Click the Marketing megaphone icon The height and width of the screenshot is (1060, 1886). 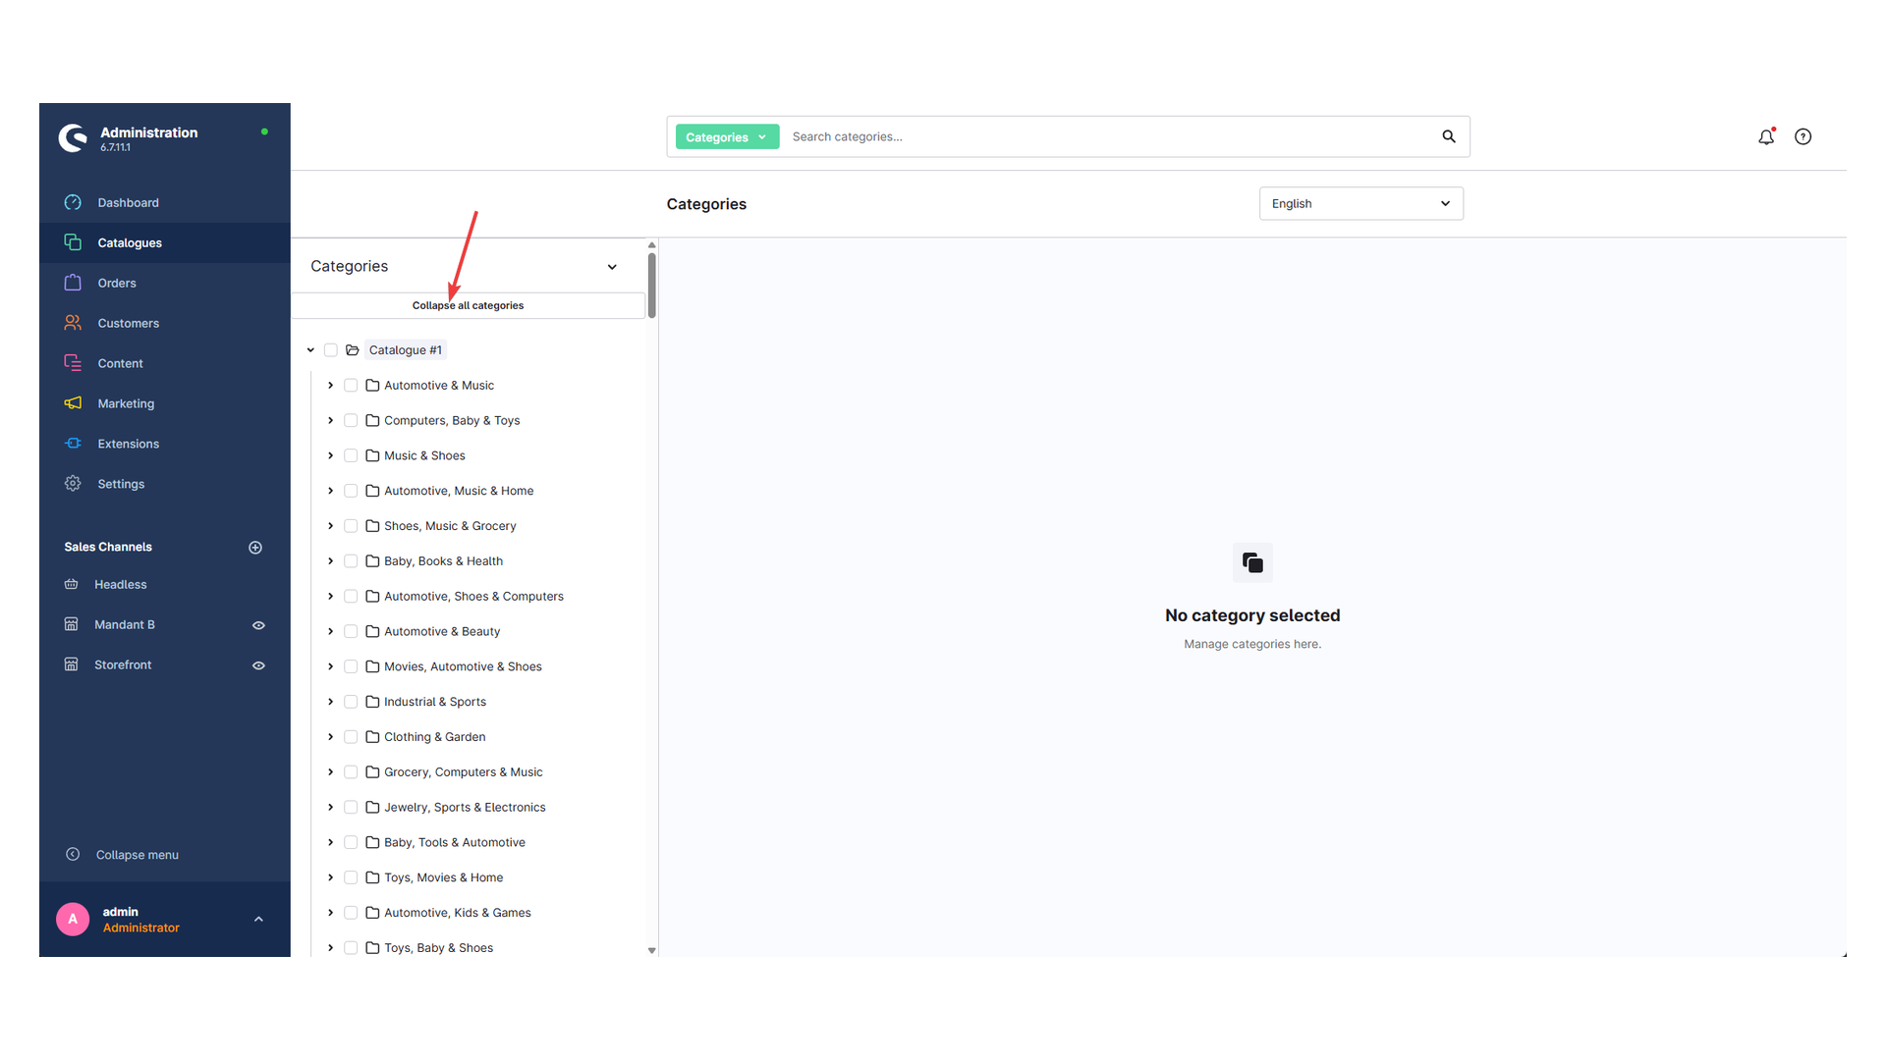click(x=73, y=403)
